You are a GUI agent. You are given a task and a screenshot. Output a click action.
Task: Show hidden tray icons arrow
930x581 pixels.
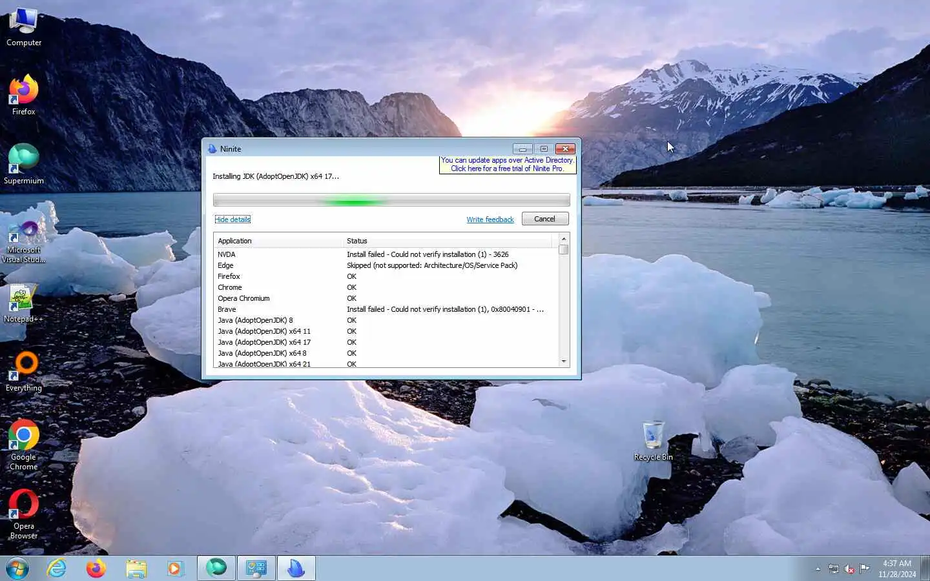pos(818,569)
